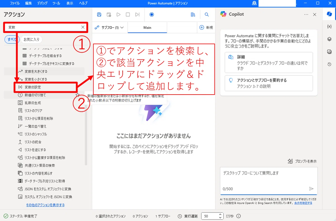Send the Copilot message with arrow icon
Screen dimensions: 336x221
click(x=311, y=189)
